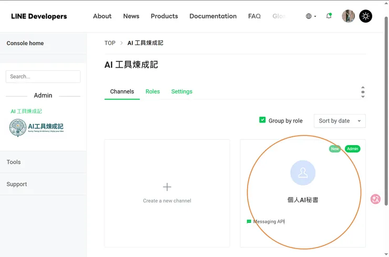Click the pink translate floating button
This screenshot has width=389, height=257.
375,199
